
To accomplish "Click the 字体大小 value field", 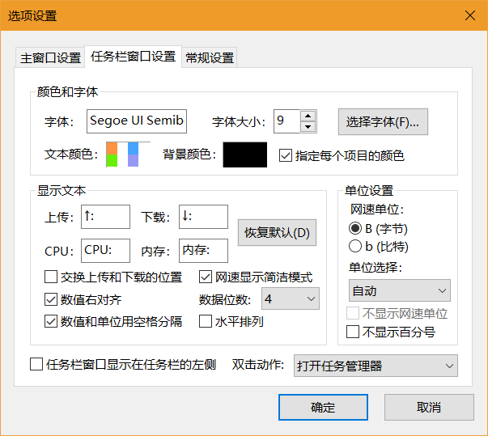I will click(287, 121).
